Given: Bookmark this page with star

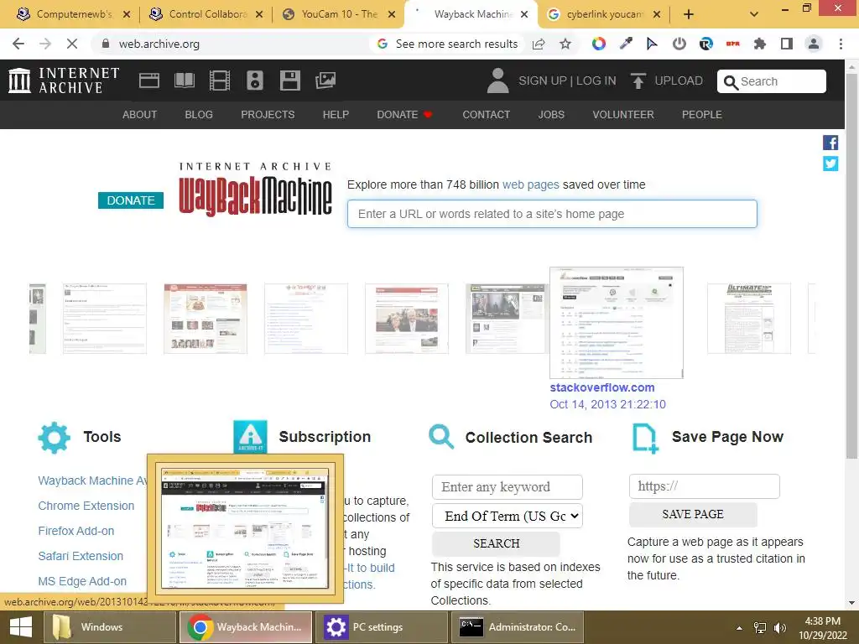Looking at the screenshot, I should (x=565, y=44).
